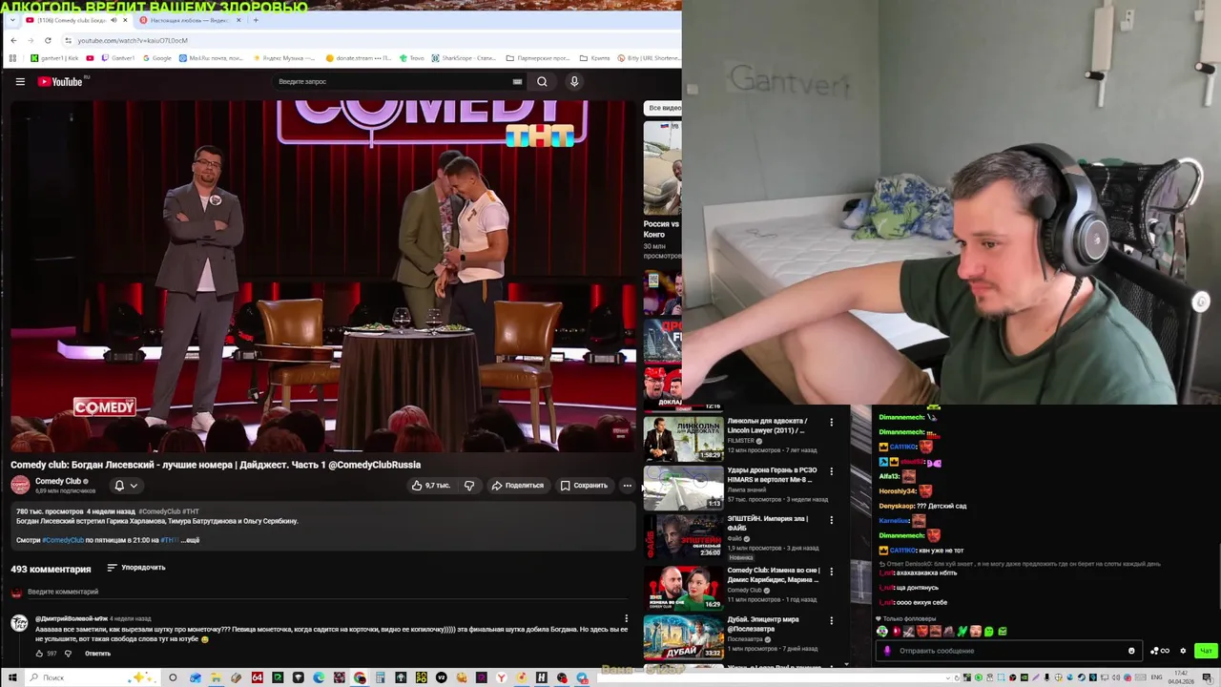Open the 'Comedy Club' channel name link
The image size is (1221, 687).
(x=58, y=481)
